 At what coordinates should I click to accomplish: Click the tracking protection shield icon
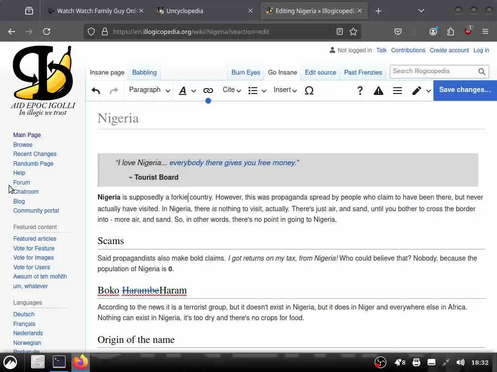pos(91,31)
